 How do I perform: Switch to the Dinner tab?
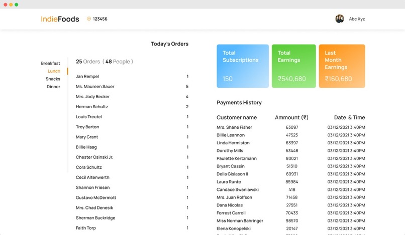click(53, 87)
